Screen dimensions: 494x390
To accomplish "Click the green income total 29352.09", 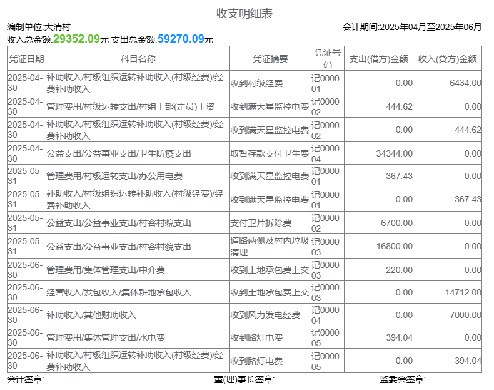I will pos(76,39).
